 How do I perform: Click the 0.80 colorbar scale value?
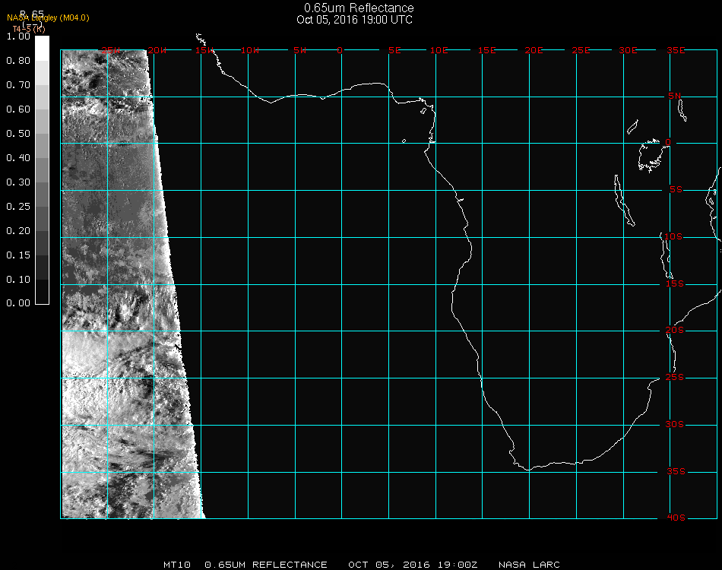[x=18, y=61]
